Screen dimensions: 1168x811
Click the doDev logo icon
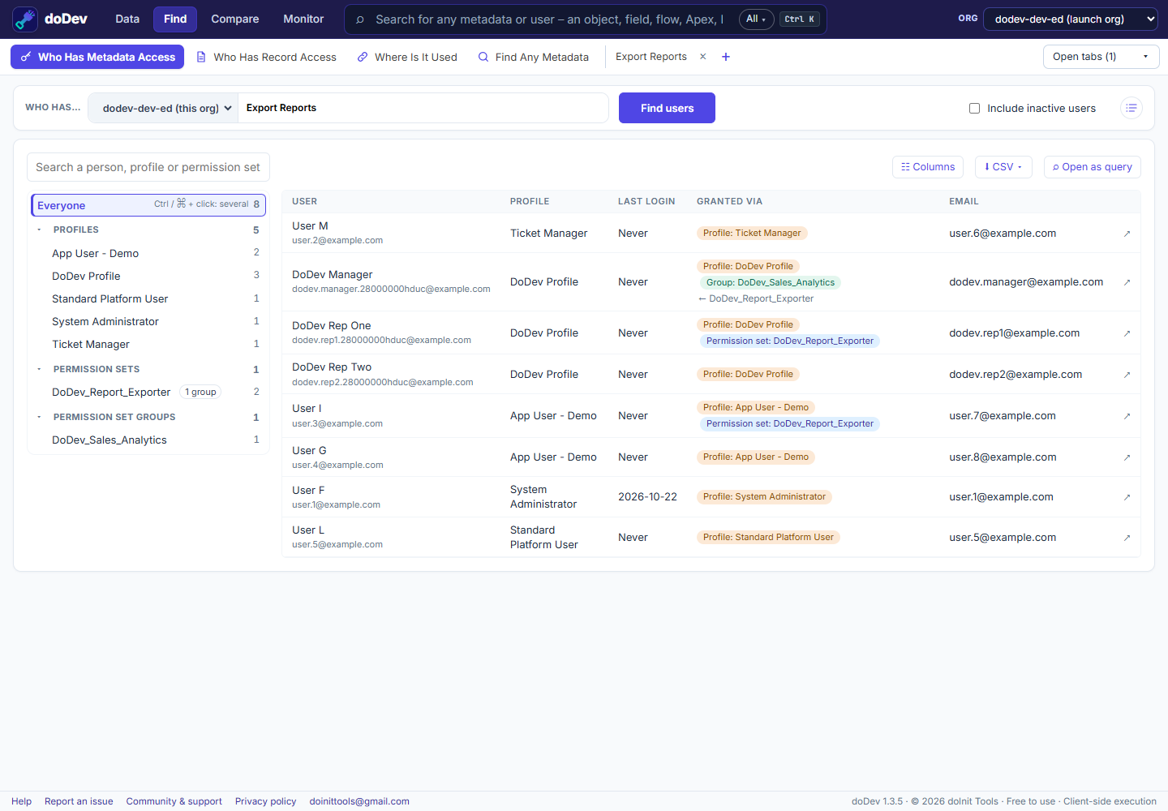point(25,19)
